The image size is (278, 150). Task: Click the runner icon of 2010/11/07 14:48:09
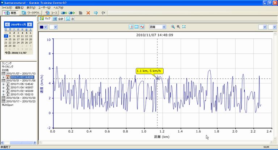coord(8,77)
